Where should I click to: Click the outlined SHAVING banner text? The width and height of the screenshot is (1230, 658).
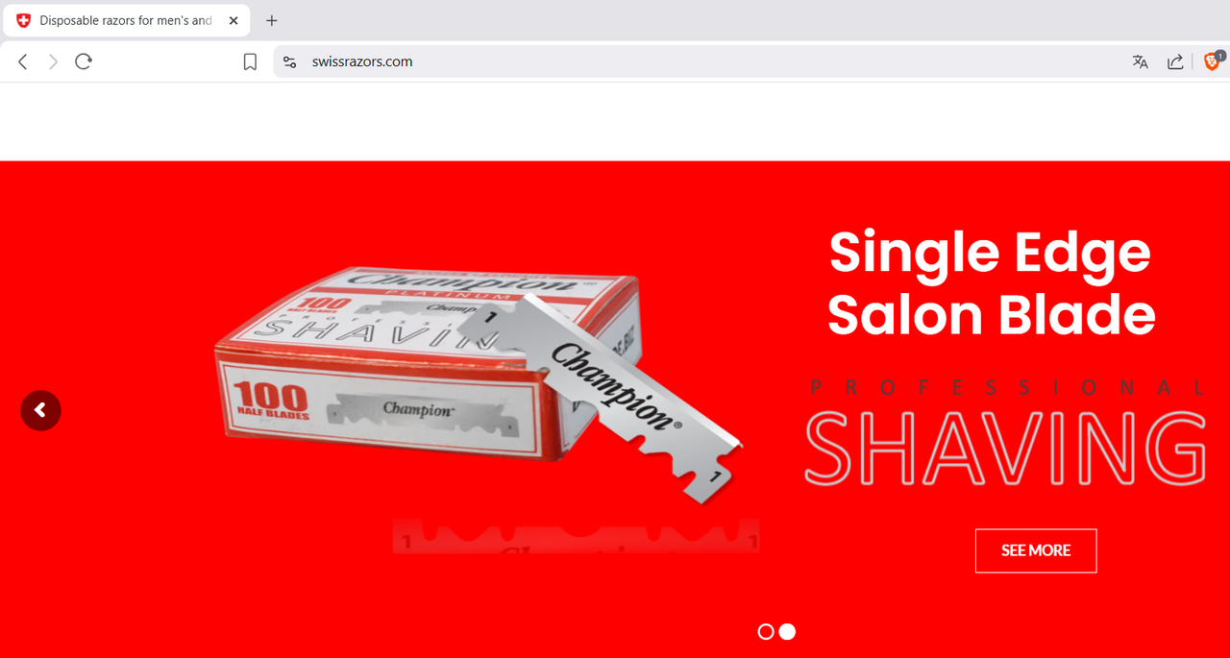[1005, 447]
